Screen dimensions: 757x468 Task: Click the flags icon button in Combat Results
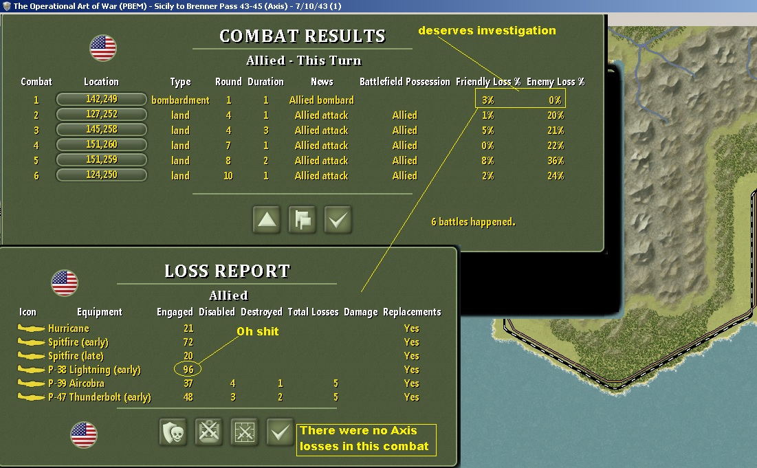point(303,220)
